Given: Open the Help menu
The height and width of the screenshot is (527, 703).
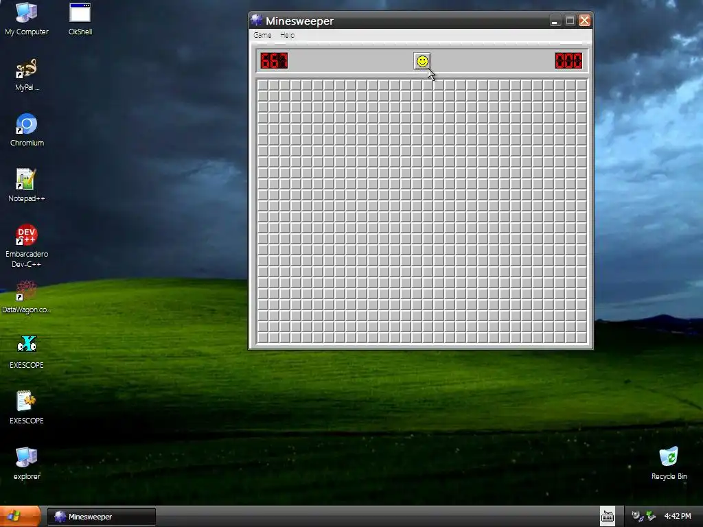Looking at the screenshot, I should pos(288,35).
